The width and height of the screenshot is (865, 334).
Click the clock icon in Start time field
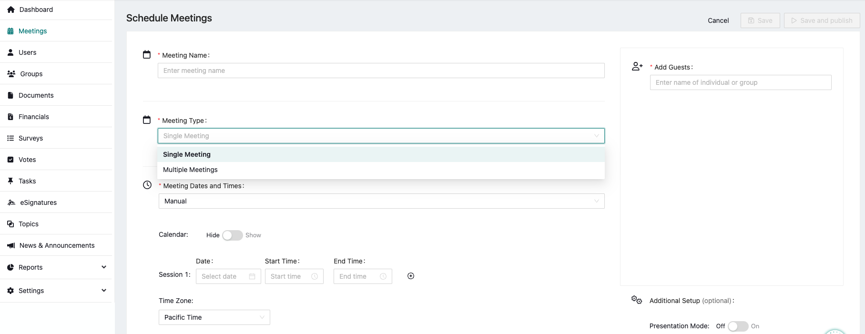[315, 276]
